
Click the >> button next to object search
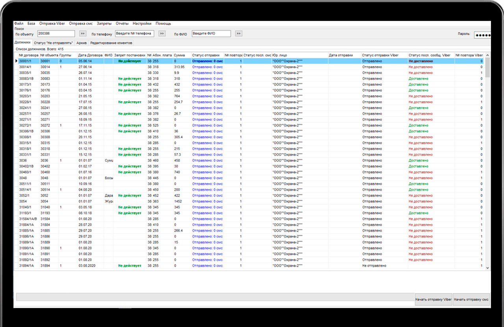[83, 34]
